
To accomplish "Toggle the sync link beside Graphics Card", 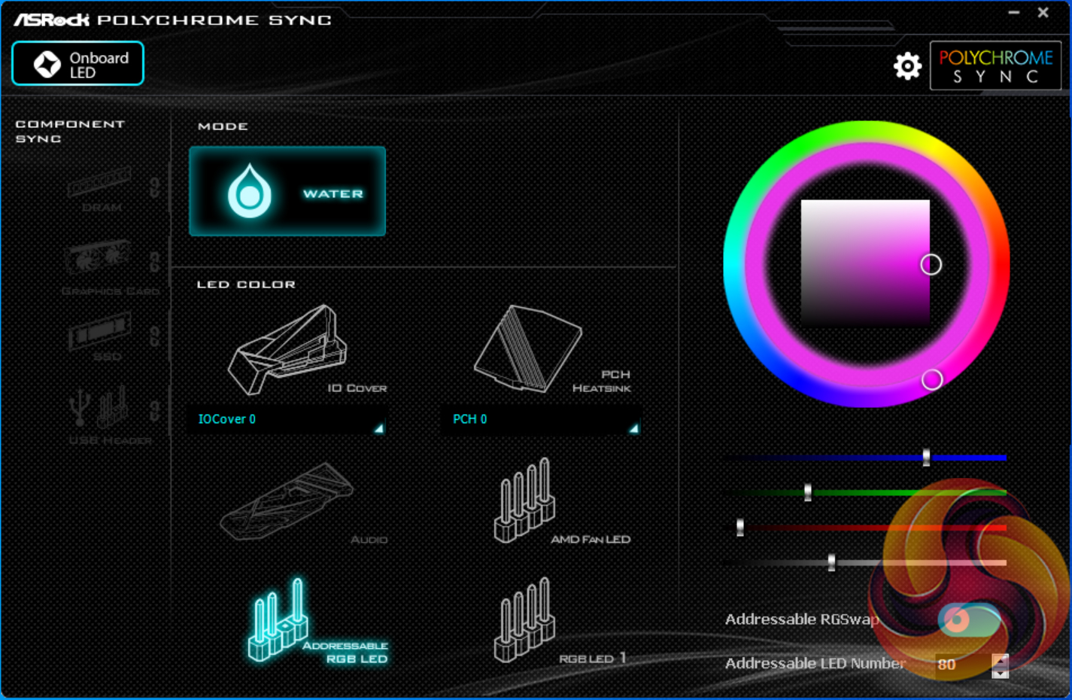I will tap(154, 261).
